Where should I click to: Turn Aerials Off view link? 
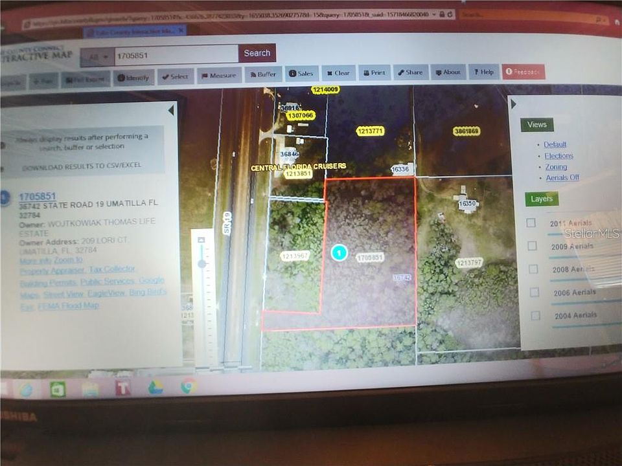562,177
